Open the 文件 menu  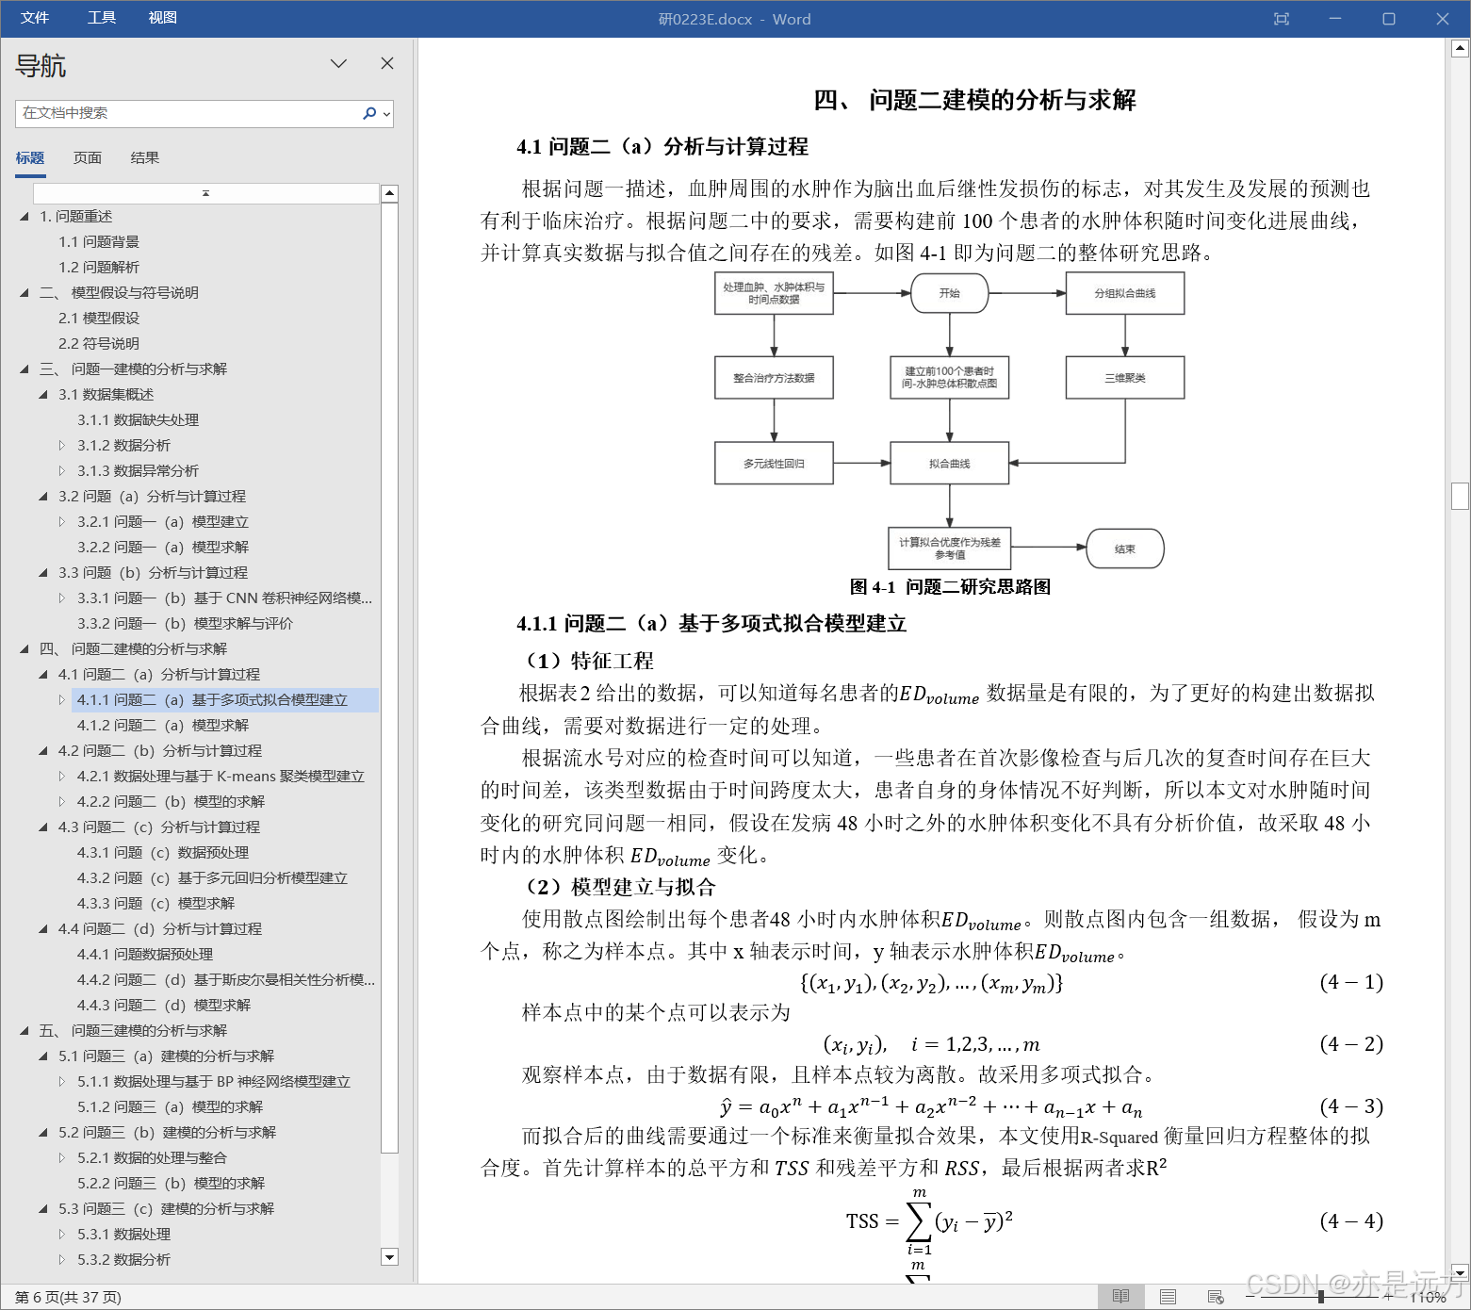coord(35,18)
